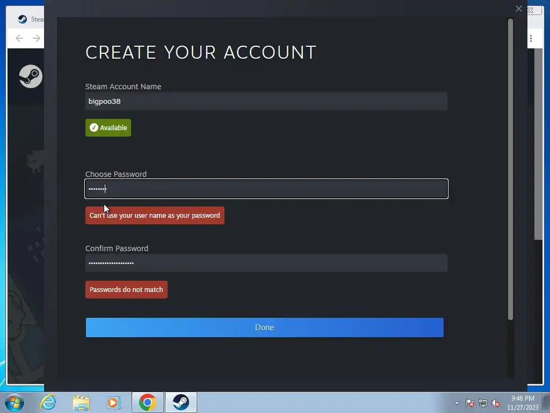Click the Available status badge
Viewport: 550px width, 413px height.
point(108,128)
